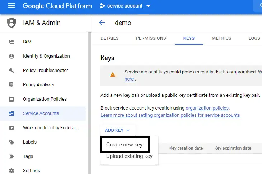Click the sidebar vertical scrollbar
262x174 pixels.
point(90,103)
